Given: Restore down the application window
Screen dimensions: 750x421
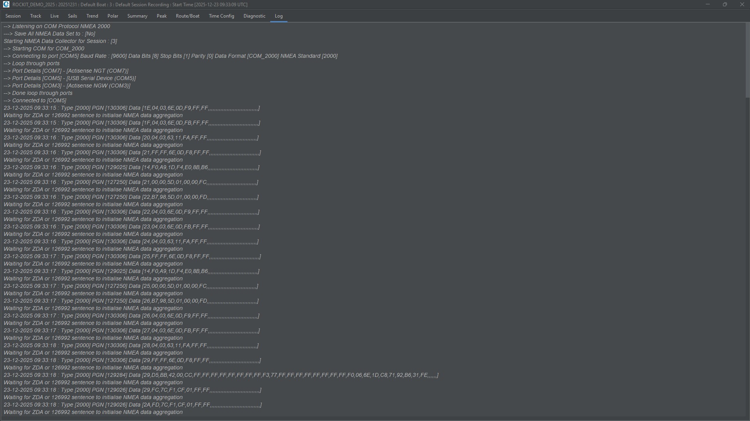Looking at the screenshot, I should 725,4.
